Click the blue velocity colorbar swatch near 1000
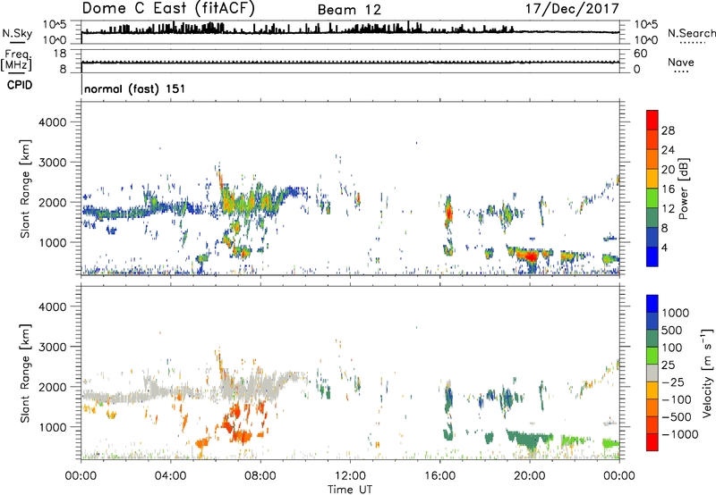The width and height of the screenshot is (716, 495). coord(652,304)
